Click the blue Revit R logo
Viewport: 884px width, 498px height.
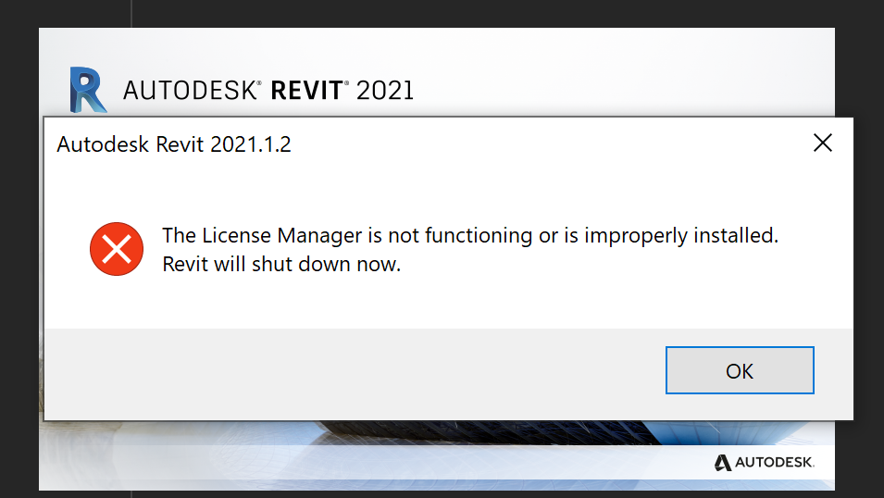pos(87,90)
